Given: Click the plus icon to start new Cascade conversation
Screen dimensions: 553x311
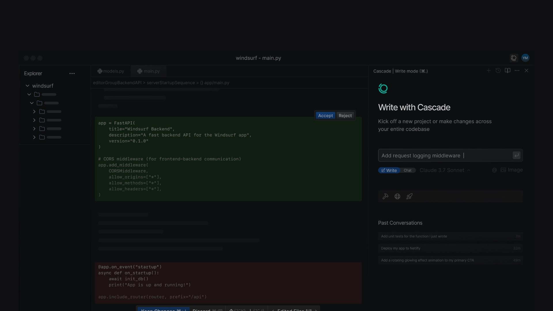Looking at the screenshot, I should (x=488, y=71).
